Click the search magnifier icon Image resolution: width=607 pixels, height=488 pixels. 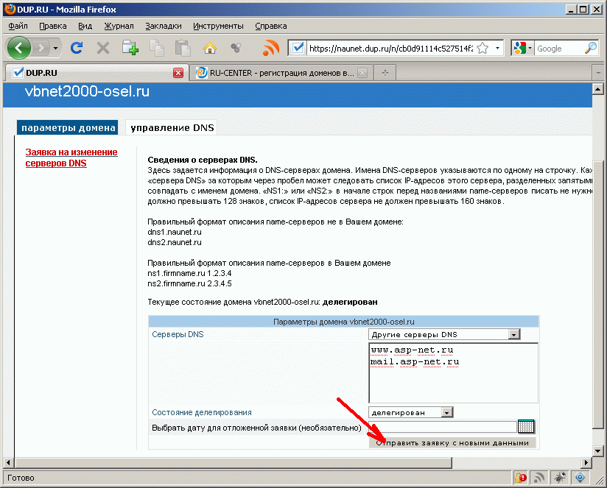pyautogui.click(x=591, y=49)
